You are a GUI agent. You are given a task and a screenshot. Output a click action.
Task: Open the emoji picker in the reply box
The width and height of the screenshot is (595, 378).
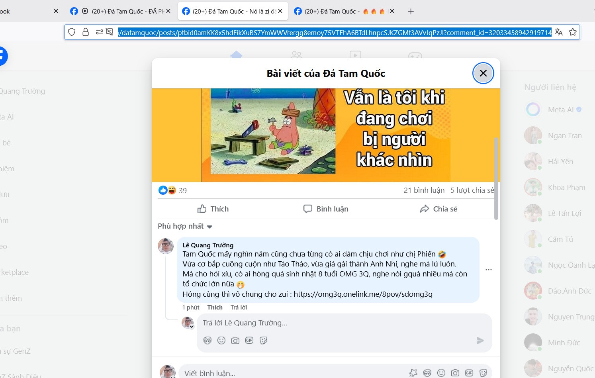[221, 341]
